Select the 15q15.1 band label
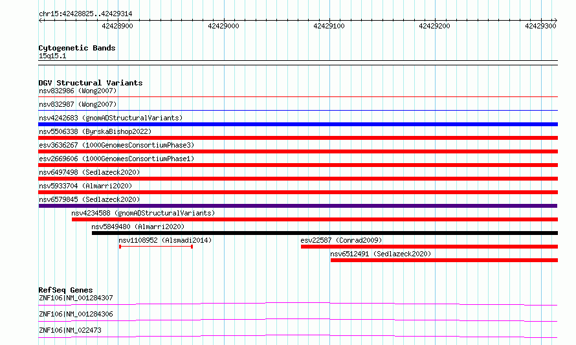The height and width of the screenshot is (345, 576). (x=52, y=56)
